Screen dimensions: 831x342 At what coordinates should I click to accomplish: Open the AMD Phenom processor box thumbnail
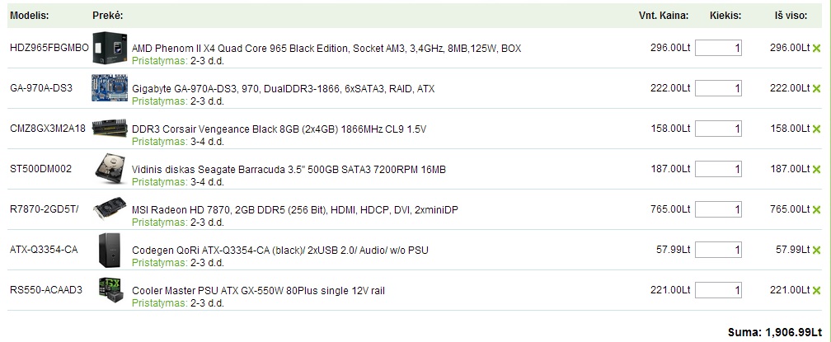click(x=110, y=48)
